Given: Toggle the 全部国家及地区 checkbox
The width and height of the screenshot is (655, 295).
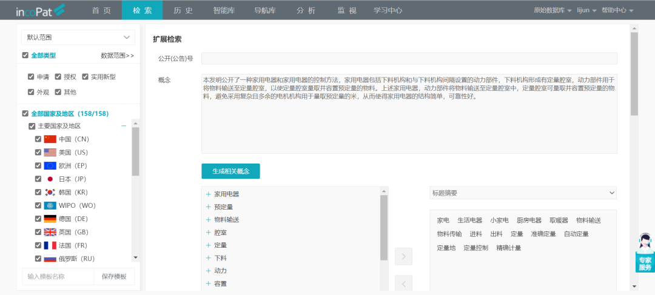Looking at the screenshot, I should point(25,113).
